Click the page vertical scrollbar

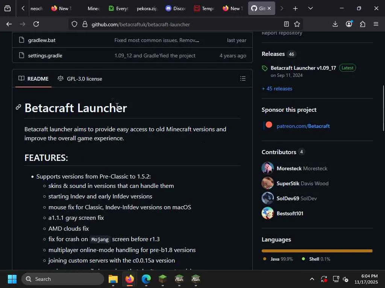click(x=383, y=108)
